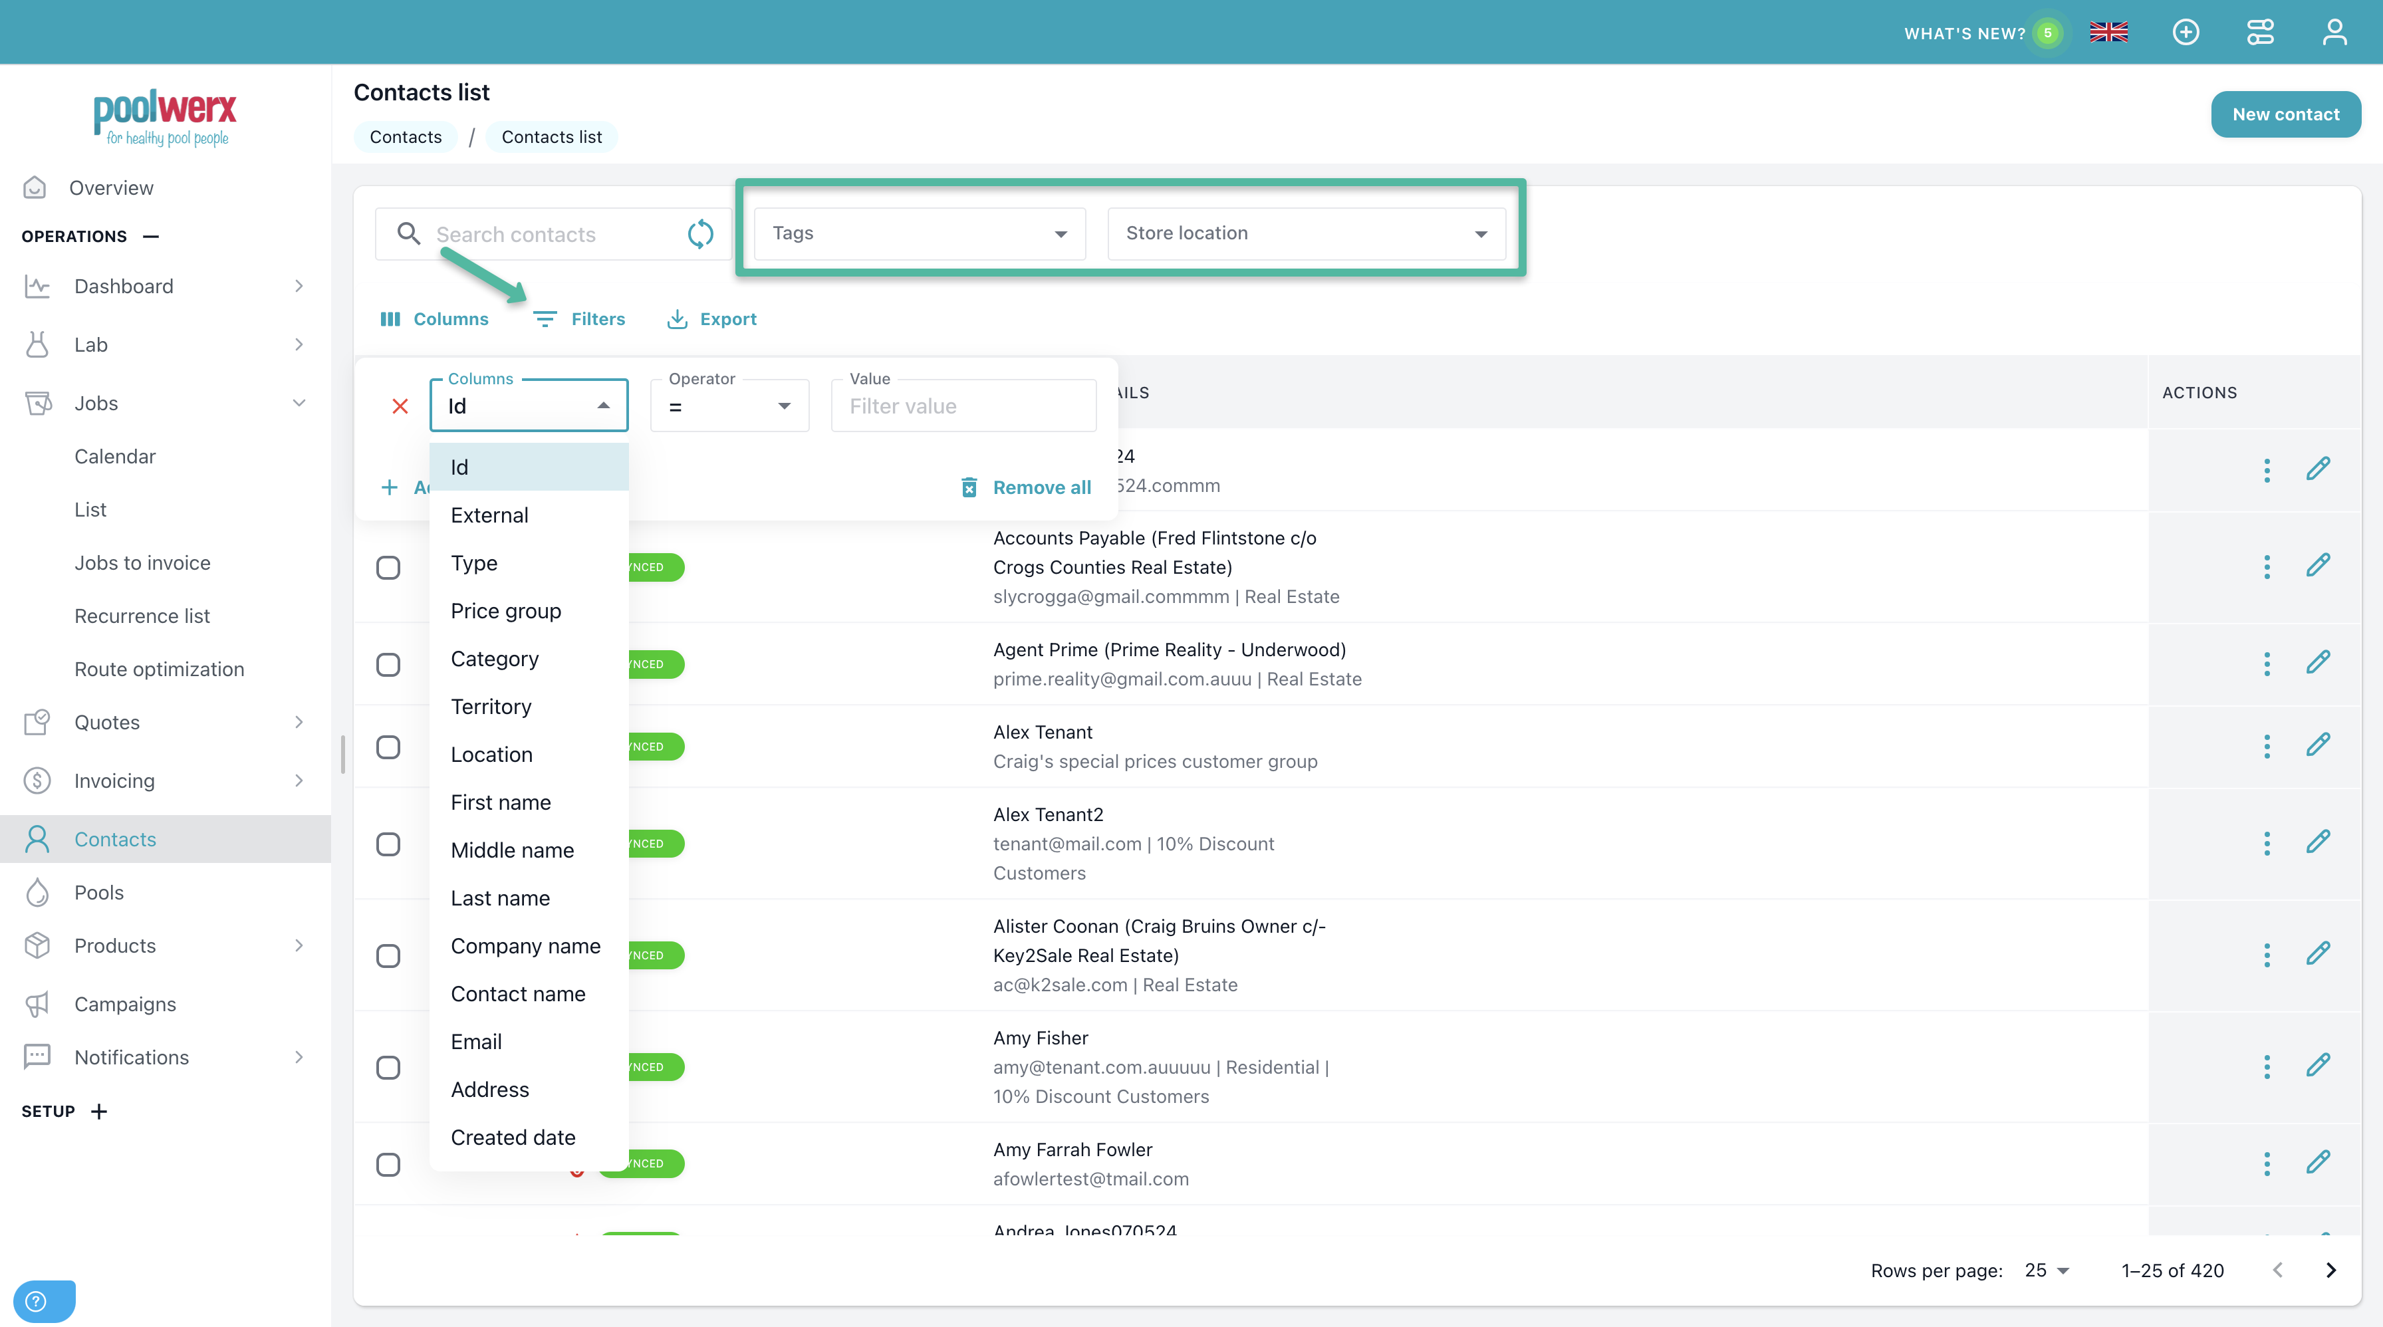Open the Tags dropdown

pyautogui.click(x=919, y=234)
